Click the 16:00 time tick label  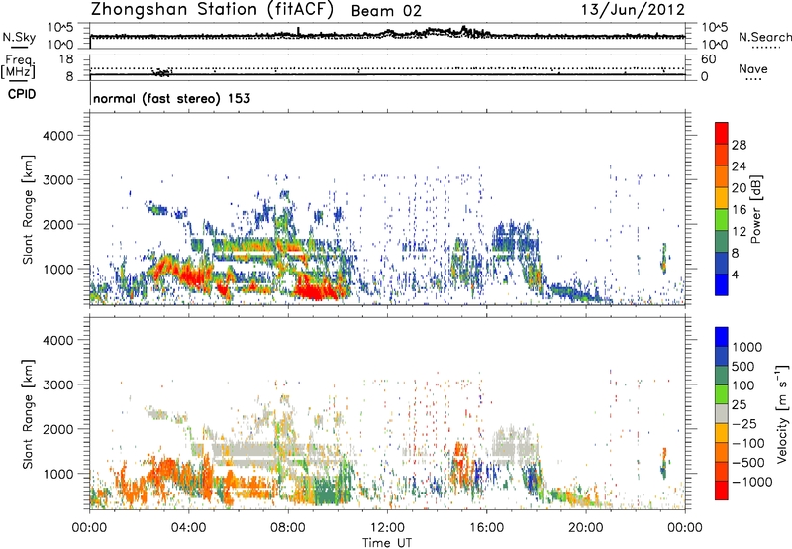486,528
